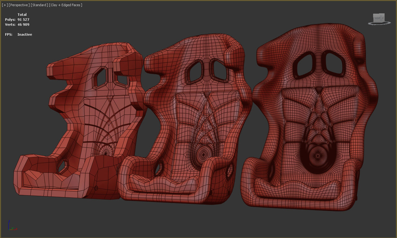Open the Clay + Edged Faces shading menu

(x=65, y=5)
